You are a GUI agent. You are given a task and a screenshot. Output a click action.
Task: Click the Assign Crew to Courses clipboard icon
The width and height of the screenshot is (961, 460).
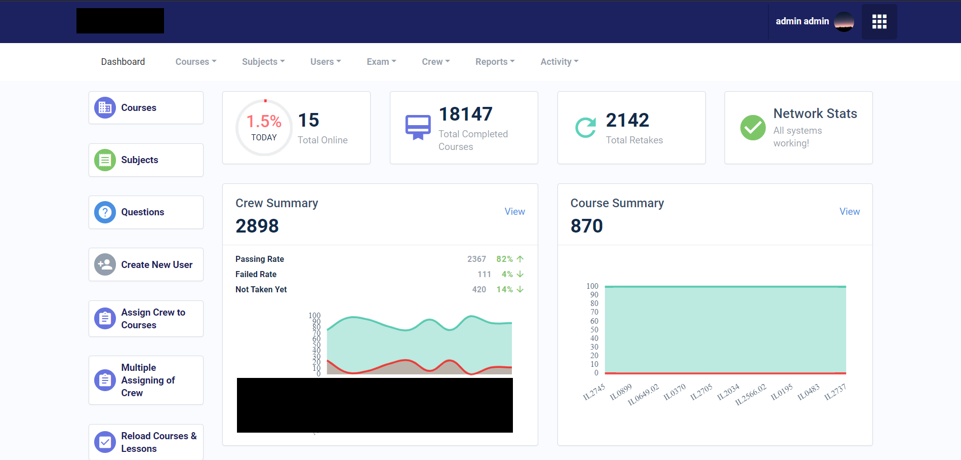click(x=105, y=319)
